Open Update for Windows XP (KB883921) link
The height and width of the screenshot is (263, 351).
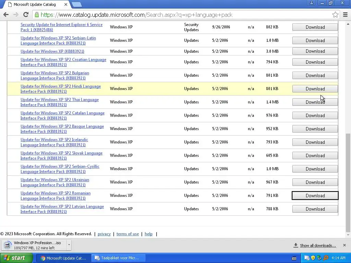[52, 51]
